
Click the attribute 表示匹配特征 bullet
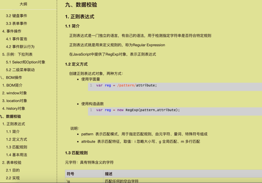coord(140,142)
